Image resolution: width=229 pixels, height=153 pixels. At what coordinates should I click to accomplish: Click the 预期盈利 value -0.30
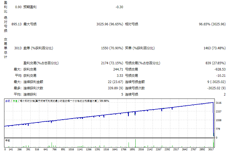point(119,7)
